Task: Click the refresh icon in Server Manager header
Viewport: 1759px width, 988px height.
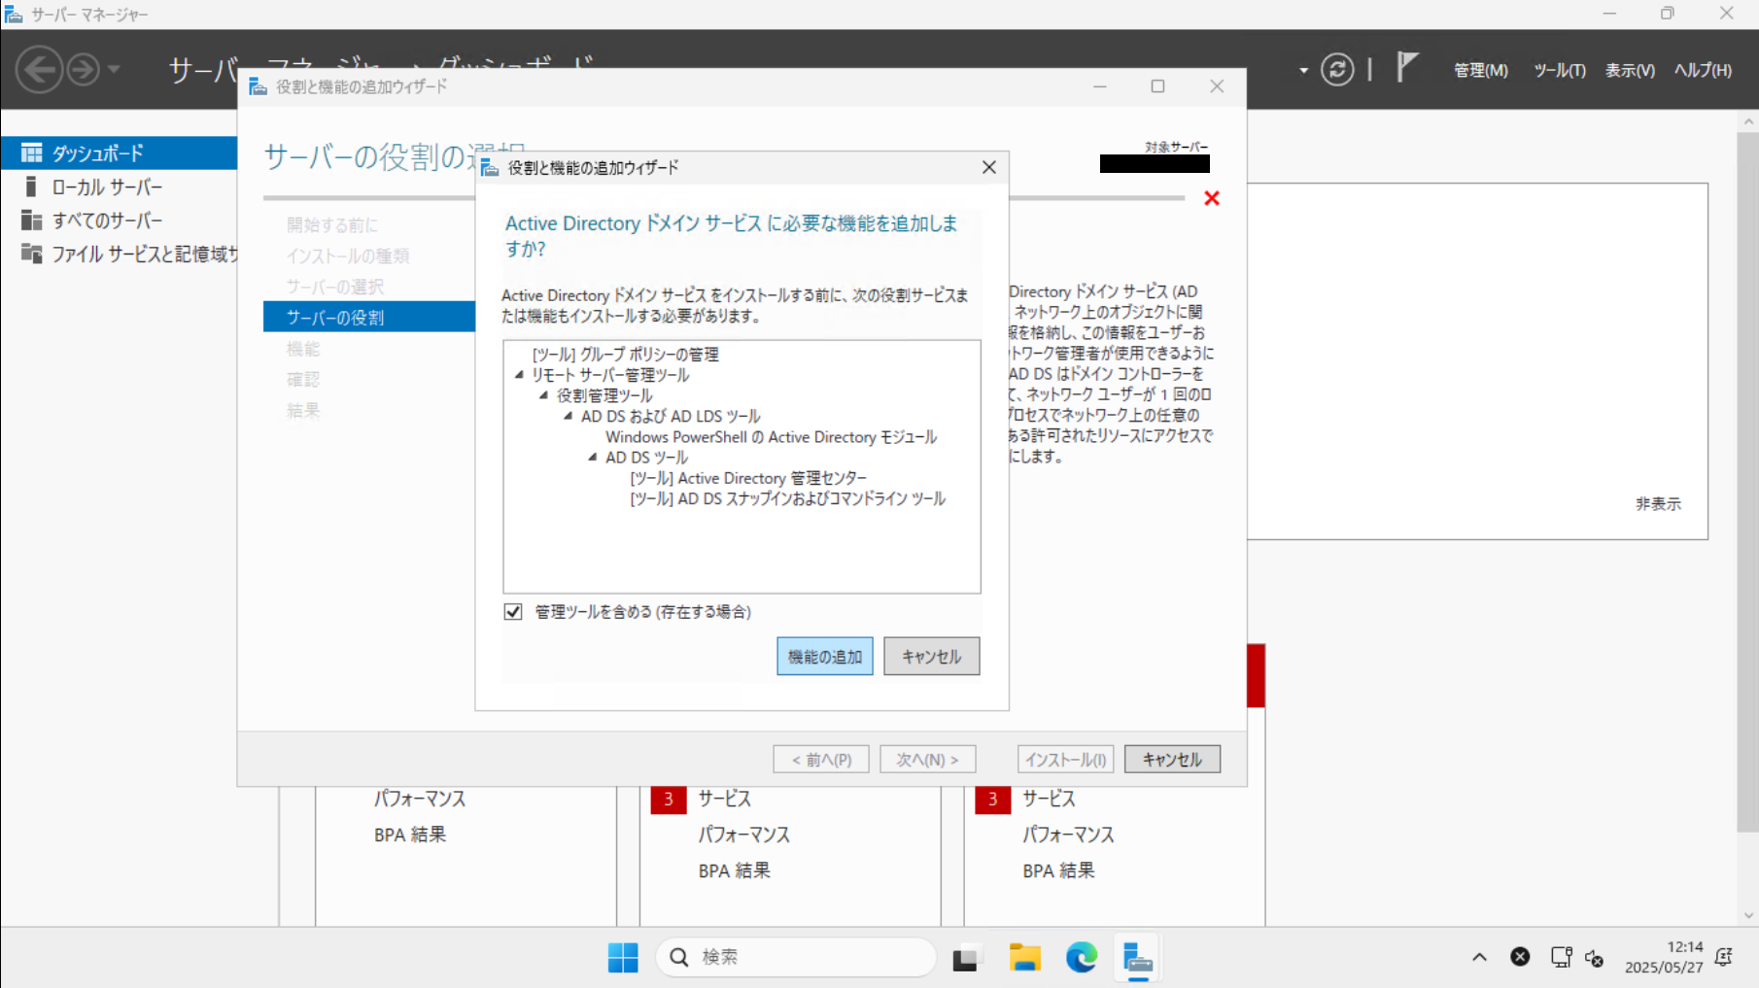Action: [1337, 70]
